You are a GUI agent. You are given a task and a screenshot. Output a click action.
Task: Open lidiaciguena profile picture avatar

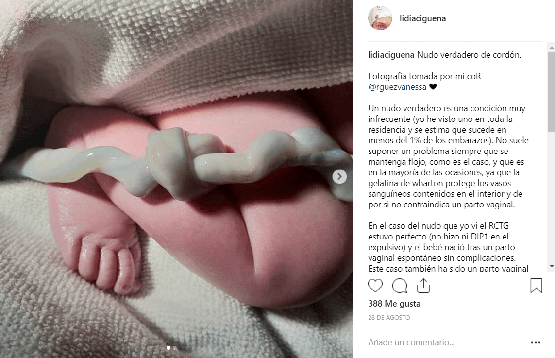pyautogui.click(x=380, y=18)
